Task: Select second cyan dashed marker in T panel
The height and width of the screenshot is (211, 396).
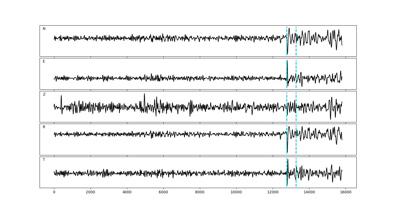Action: pos(296,179)
